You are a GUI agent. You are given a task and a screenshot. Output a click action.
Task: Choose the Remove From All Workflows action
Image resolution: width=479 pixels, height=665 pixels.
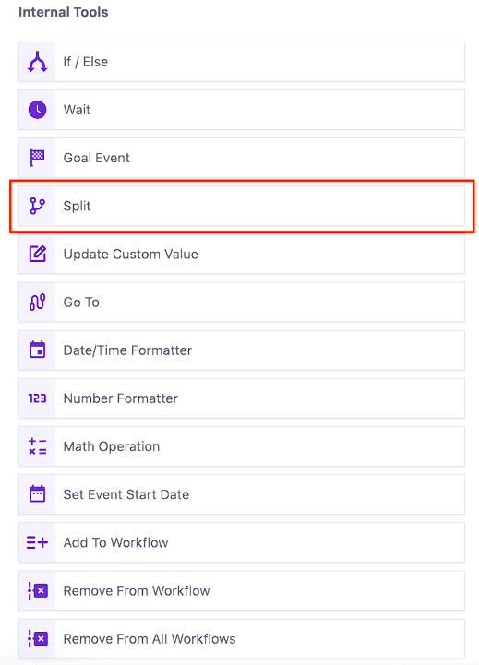tap(242, 638)
